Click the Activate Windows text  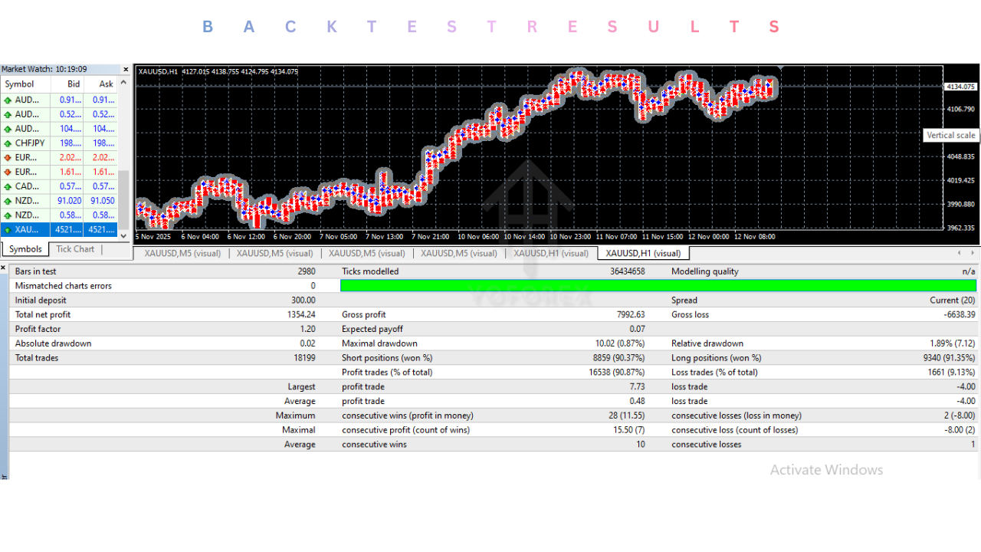(x=827, y=469)
